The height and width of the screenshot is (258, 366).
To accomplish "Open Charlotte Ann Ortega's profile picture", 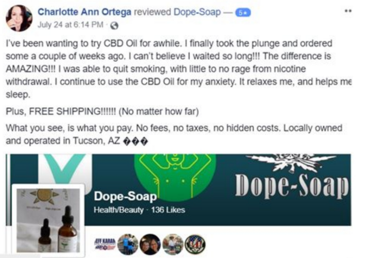I will pos(19,18).
